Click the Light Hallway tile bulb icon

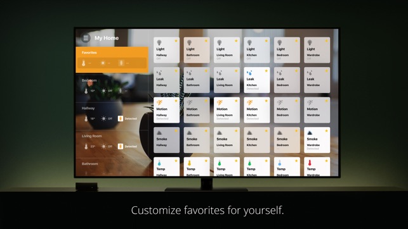pos(159,42)
